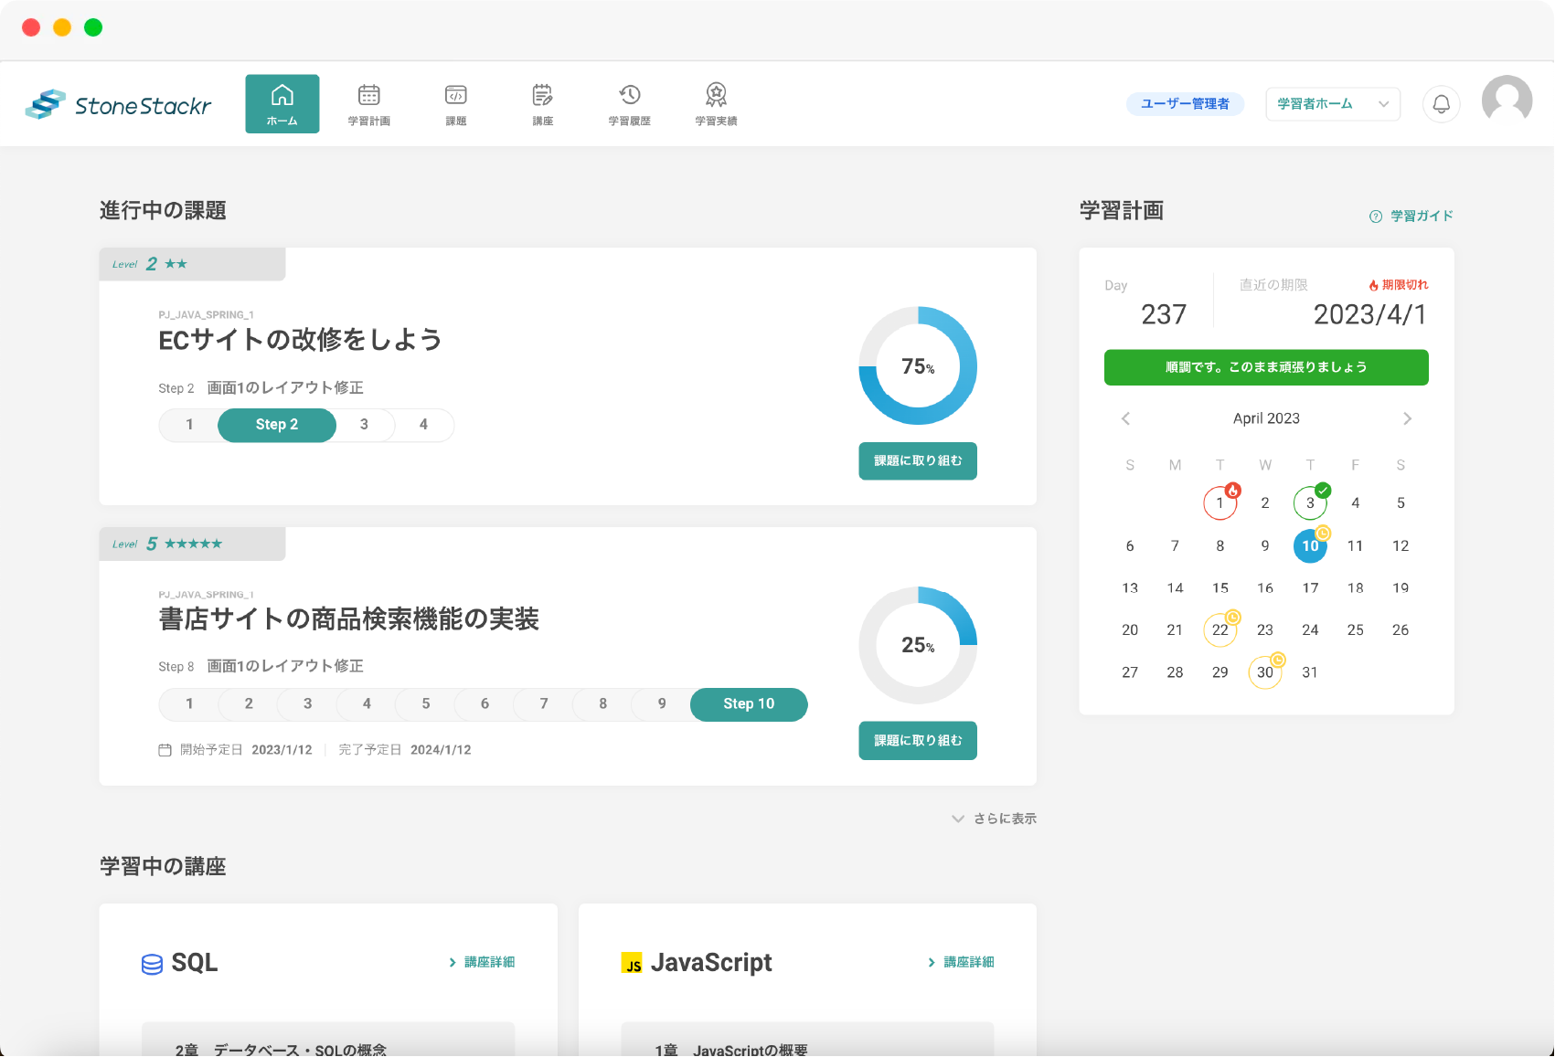
Task: Open the 学習ガイド help link
Action: click(1411, 216)
